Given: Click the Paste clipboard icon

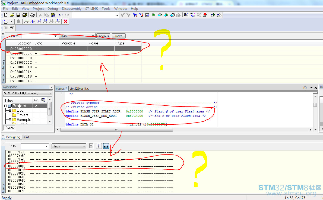Looking at the screenshot, I should point(53,15).
